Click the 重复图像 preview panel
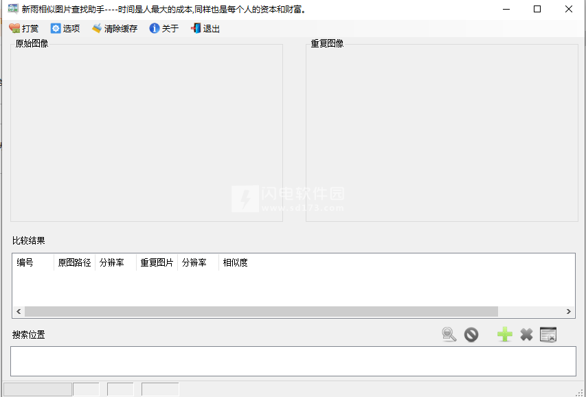 point(442,133)
